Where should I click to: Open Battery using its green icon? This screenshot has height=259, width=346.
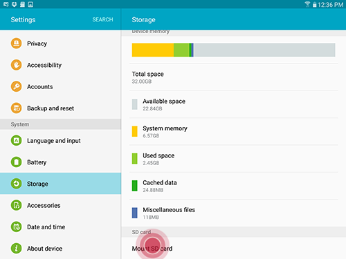[16, 162]
